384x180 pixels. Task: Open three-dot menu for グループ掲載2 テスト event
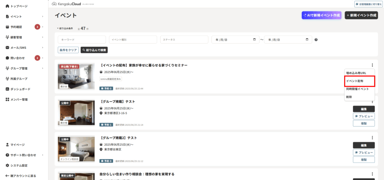pos(372,137)
